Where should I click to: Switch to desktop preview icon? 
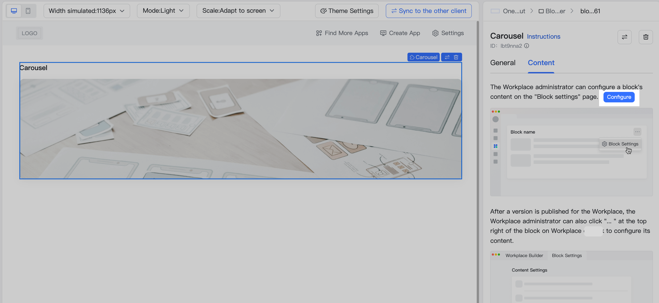coord(14,11)
